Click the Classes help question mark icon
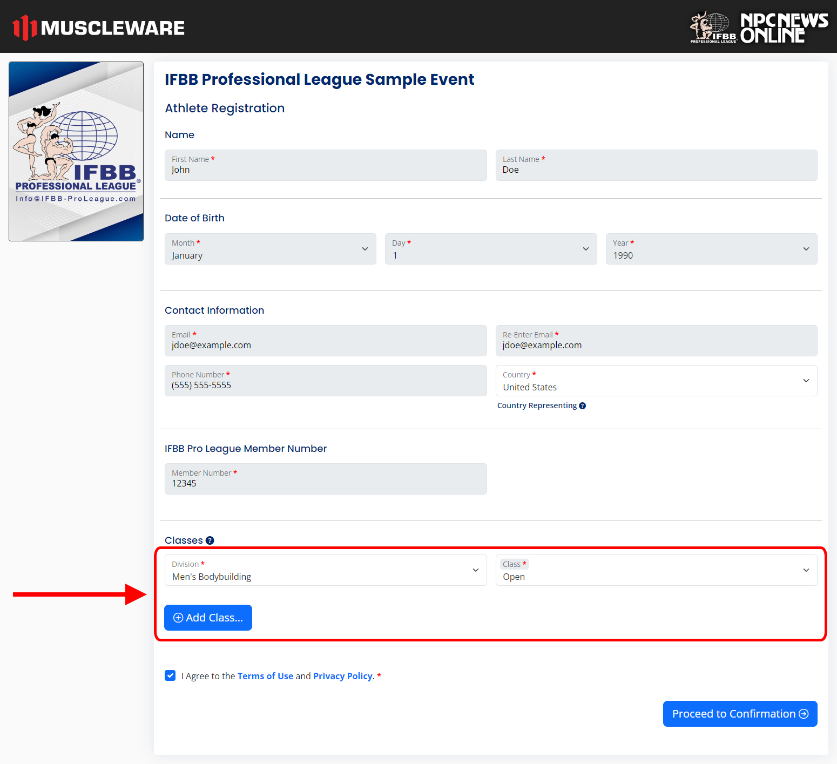Screen dimensions: 837x764 click(x=210, y=540)
